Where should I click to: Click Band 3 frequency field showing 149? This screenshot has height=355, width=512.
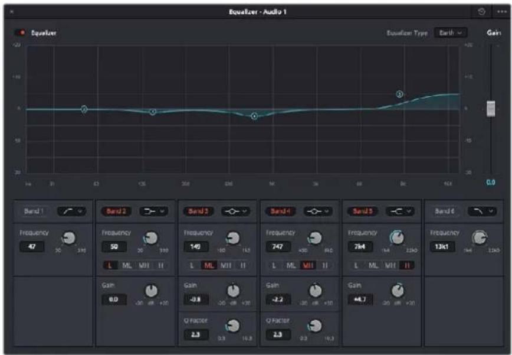pyautogui.click(x=196, y=246)
